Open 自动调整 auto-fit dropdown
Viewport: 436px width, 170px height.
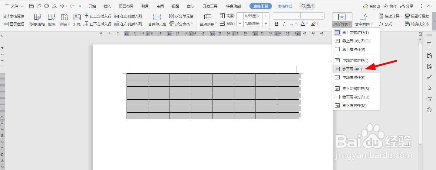[x=208, y=20]
